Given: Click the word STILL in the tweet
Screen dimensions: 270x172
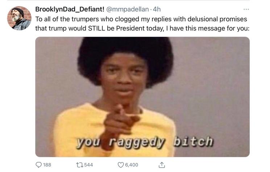Looking at the screenshot, I should [96, 28].
